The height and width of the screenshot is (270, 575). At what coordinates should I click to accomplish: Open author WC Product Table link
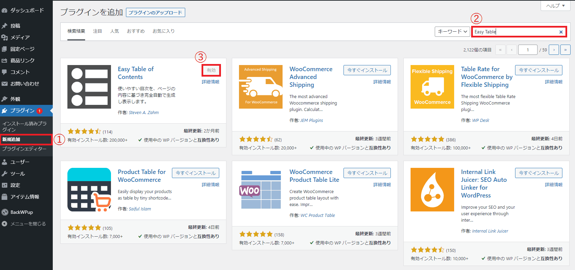318,216
